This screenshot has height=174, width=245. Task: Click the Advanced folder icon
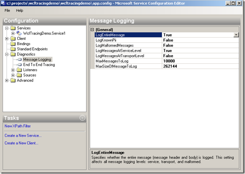click(13, 80)
